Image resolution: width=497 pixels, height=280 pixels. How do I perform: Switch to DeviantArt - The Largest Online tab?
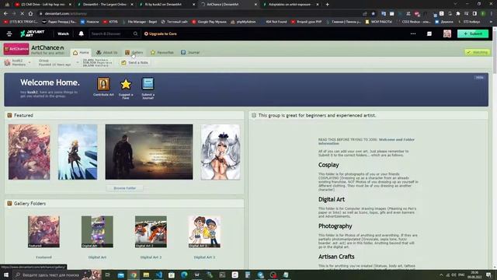[x=106, y=5]
